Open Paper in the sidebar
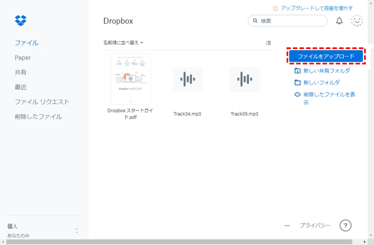 (23, 57)
